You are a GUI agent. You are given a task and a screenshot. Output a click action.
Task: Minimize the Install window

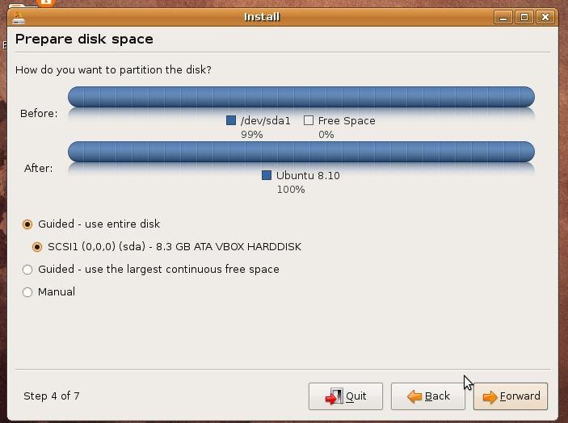tap(503, 16)
